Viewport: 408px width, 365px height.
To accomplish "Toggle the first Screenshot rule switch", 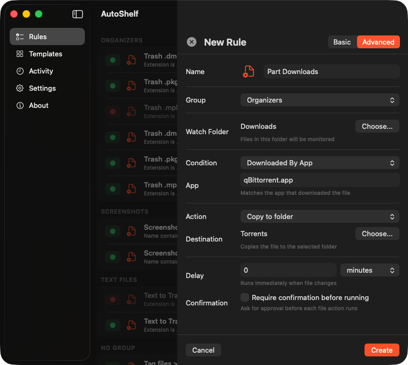I will tap(113, 231).
